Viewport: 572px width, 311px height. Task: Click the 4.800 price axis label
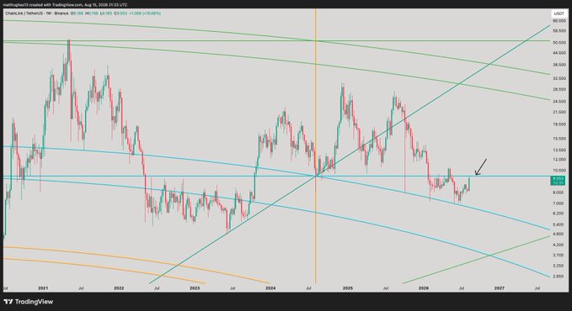pyautogui.click(x=559, y=235)
